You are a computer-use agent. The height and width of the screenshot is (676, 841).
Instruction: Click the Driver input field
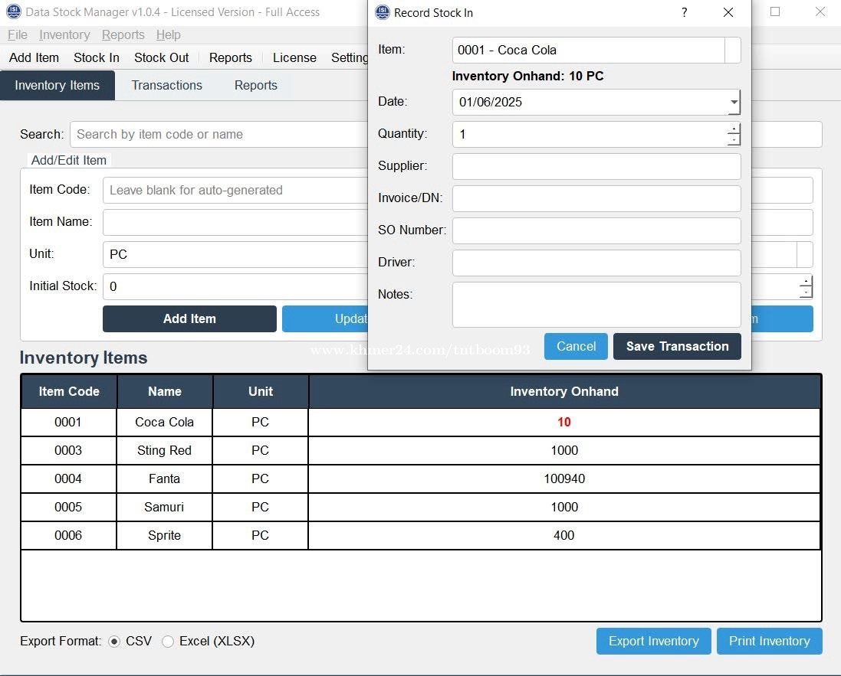click(596, 263)
